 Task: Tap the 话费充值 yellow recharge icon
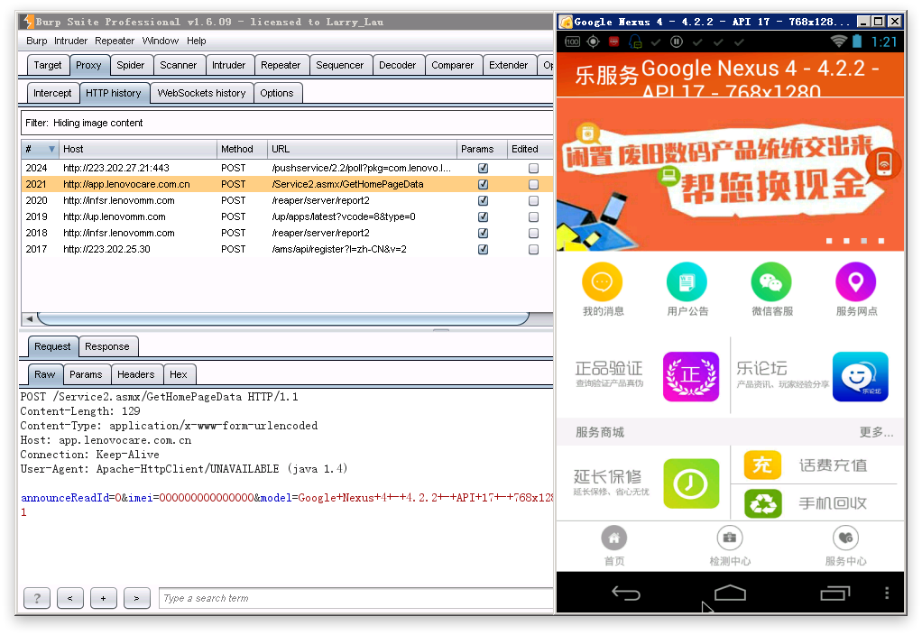coord(762,465)
